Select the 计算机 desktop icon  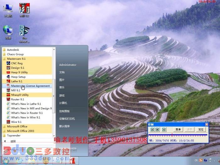pyautogui.click(x=8, y=10)
